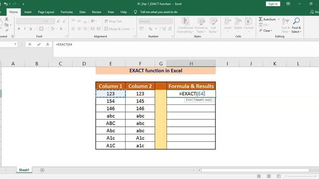Click the Format Painter brush icon
The image size is (319, 179).
(7, 30)
